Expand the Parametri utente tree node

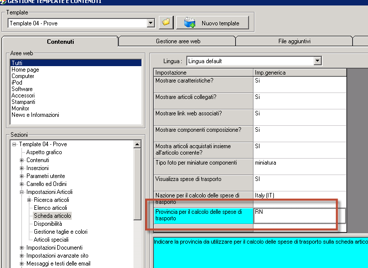point(21,176)
